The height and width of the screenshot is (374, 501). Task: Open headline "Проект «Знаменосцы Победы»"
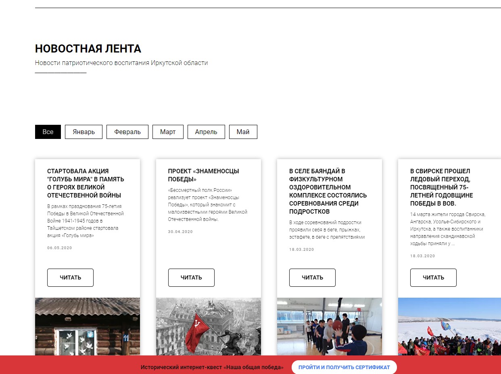[203, 175]
